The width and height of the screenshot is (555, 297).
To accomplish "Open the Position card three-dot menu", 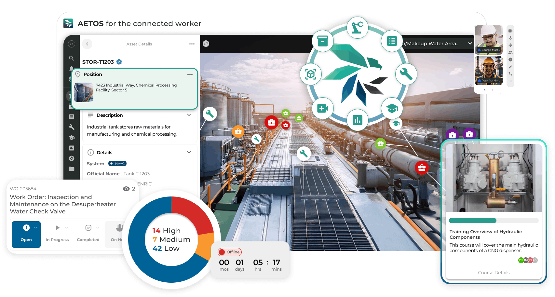I will tap(190, 74).
